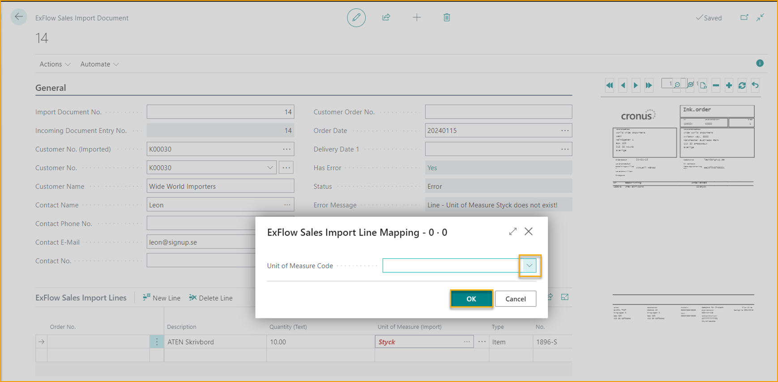This screenshot has width=778, height=382.
Task: Click the Customer Order No. field
Action: pos(499,112)
